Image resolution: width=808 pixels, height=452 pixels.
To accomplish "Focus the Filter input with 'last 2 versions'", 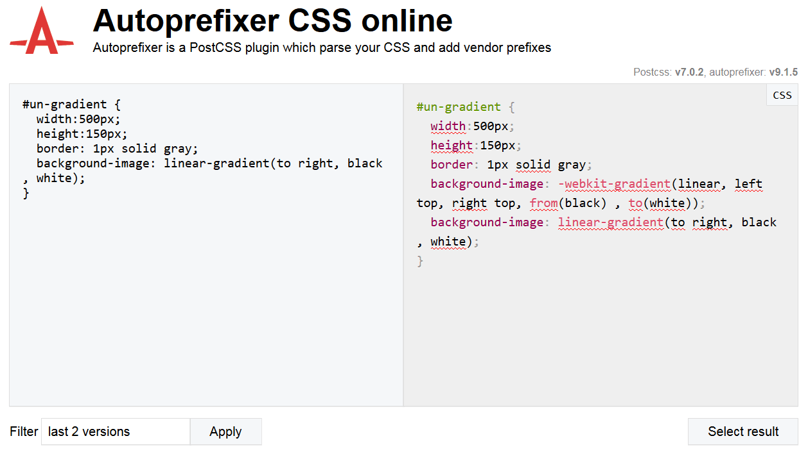I will click(116, 431).
